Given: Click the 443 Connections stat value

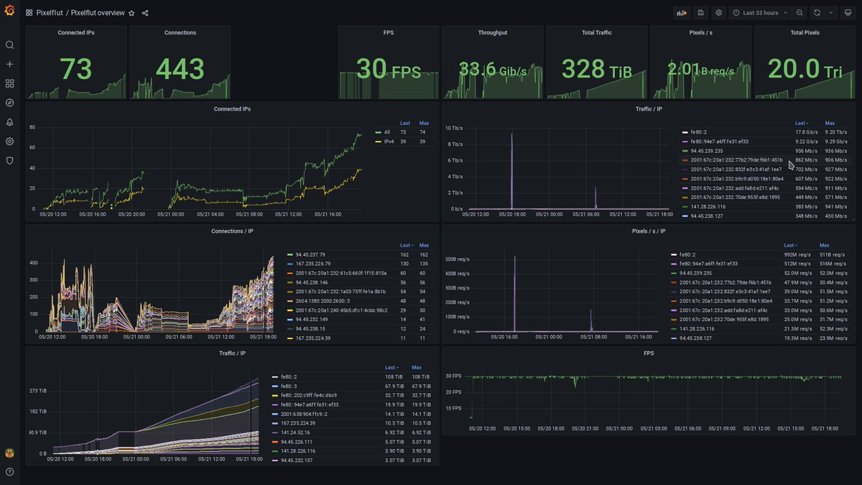Looking at the screenshot, I should coord(180,69).
